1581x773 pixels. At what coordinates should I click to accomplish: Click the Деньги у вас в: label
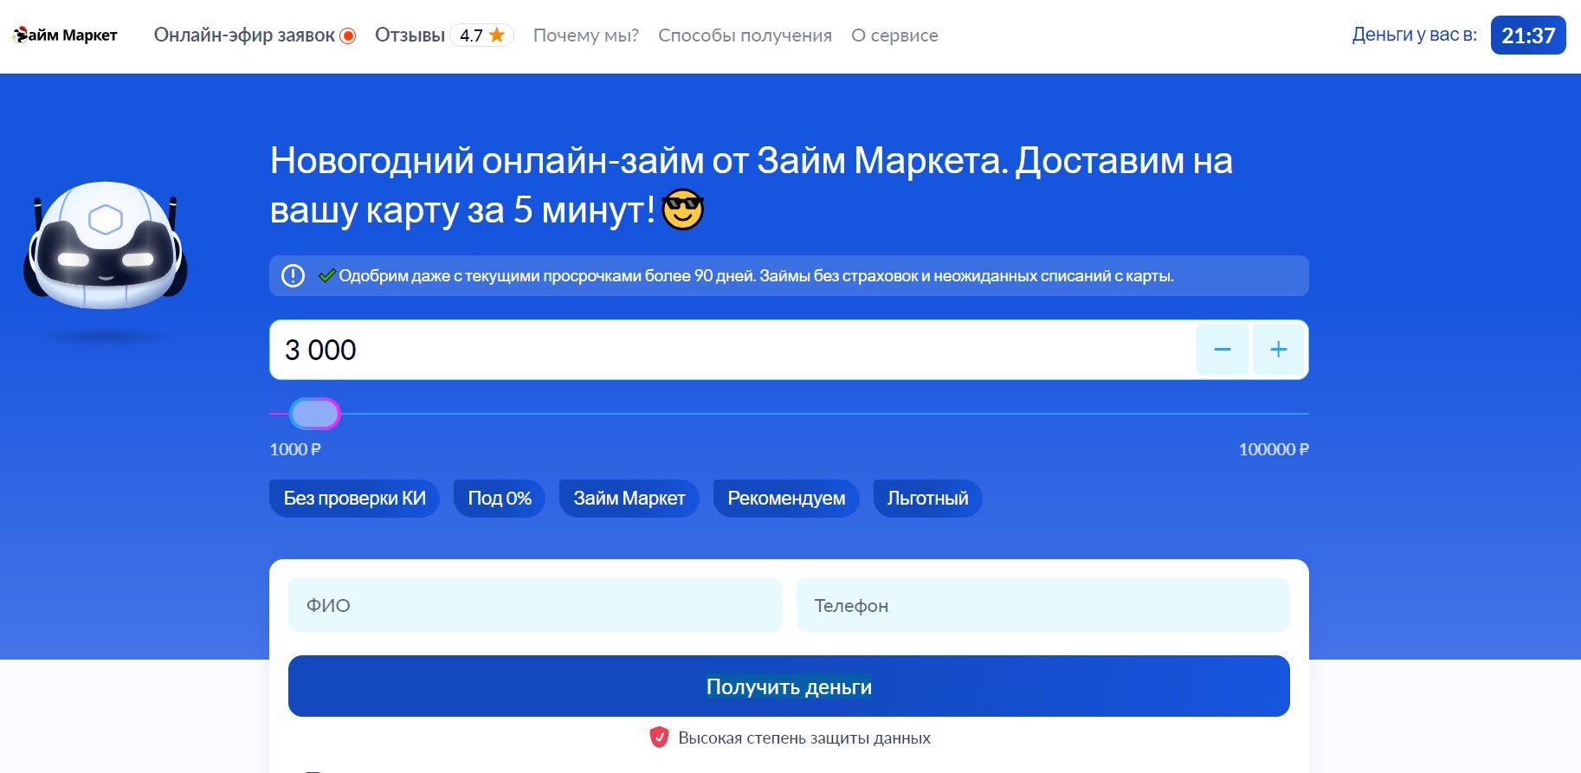1415,35
